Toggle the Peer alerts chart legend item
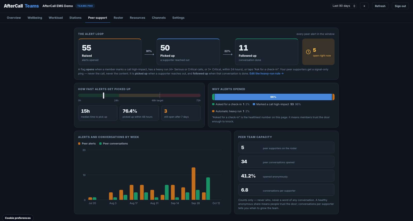The image size is (413, 221). click(x=87, y=144)
